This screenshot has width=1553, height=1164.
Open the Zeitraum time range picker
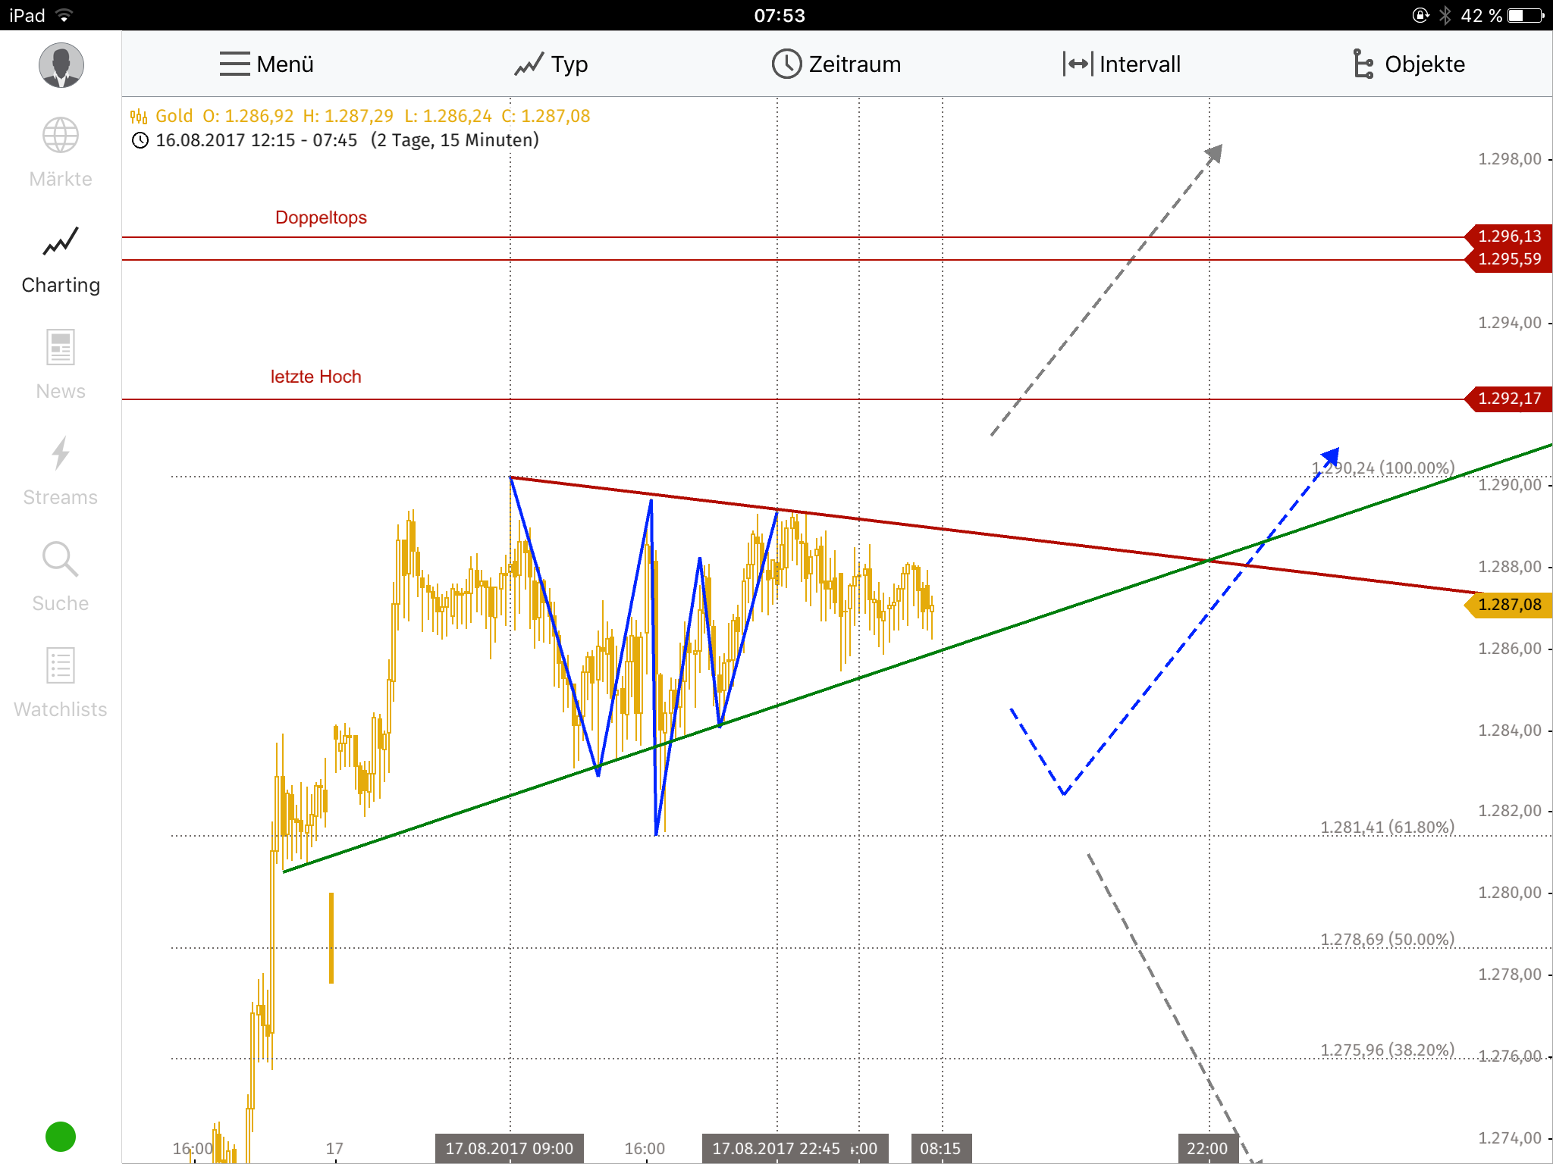pyautogui.click(x=855, y=64)
